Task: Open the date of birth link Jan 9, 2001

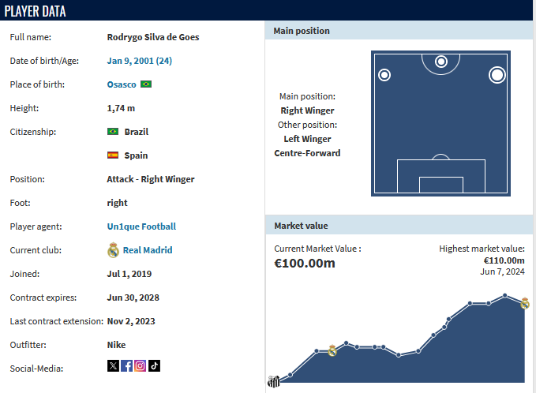Action: point(140,61)
